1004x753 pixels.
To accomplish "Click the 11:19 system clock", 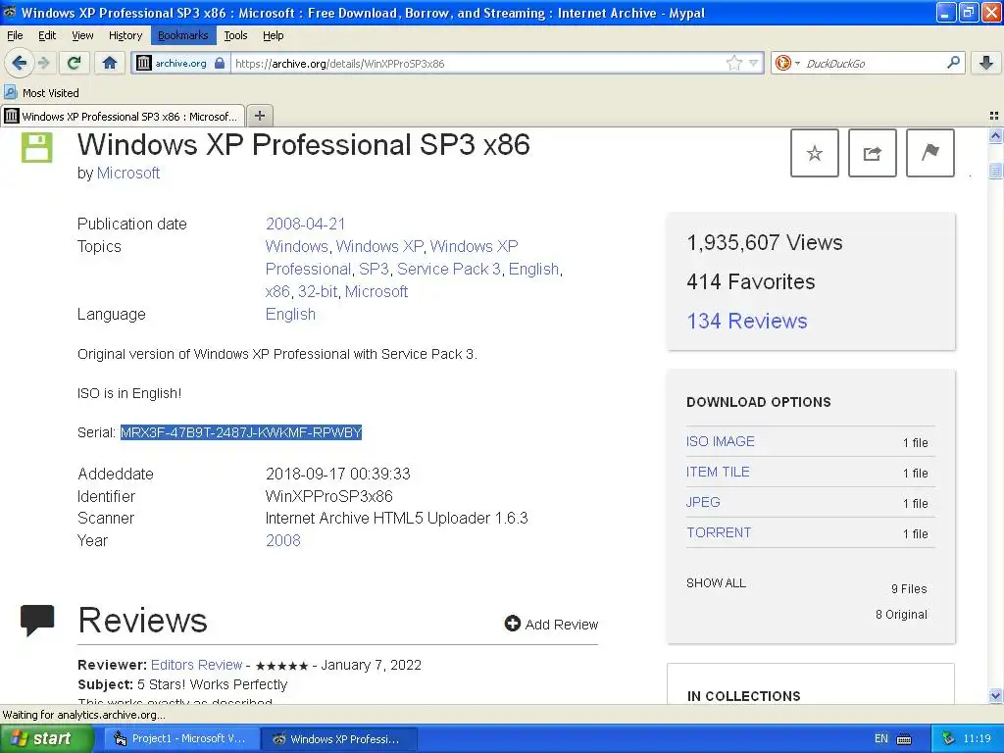I will (977, 738).
